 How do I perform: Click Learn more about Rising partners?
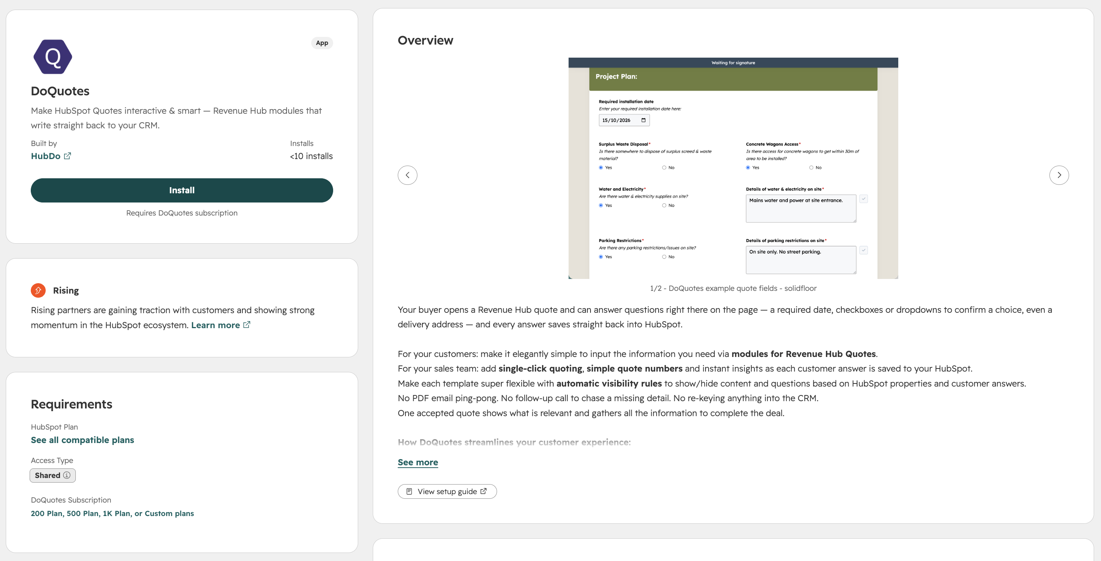point(215,325)
